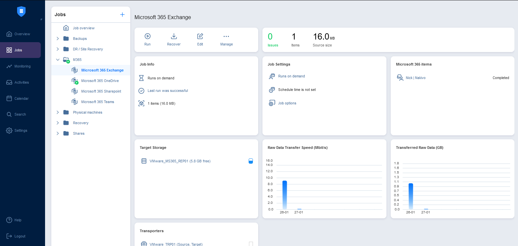Click the Run job icon

(x=147, y=36)
